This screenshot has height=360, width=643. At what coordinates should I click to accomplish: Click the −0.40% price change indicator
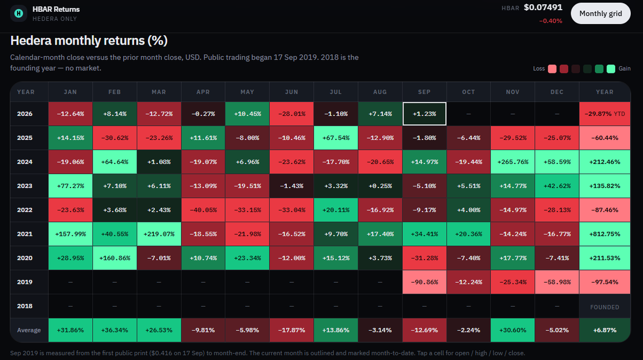(551, 21)
